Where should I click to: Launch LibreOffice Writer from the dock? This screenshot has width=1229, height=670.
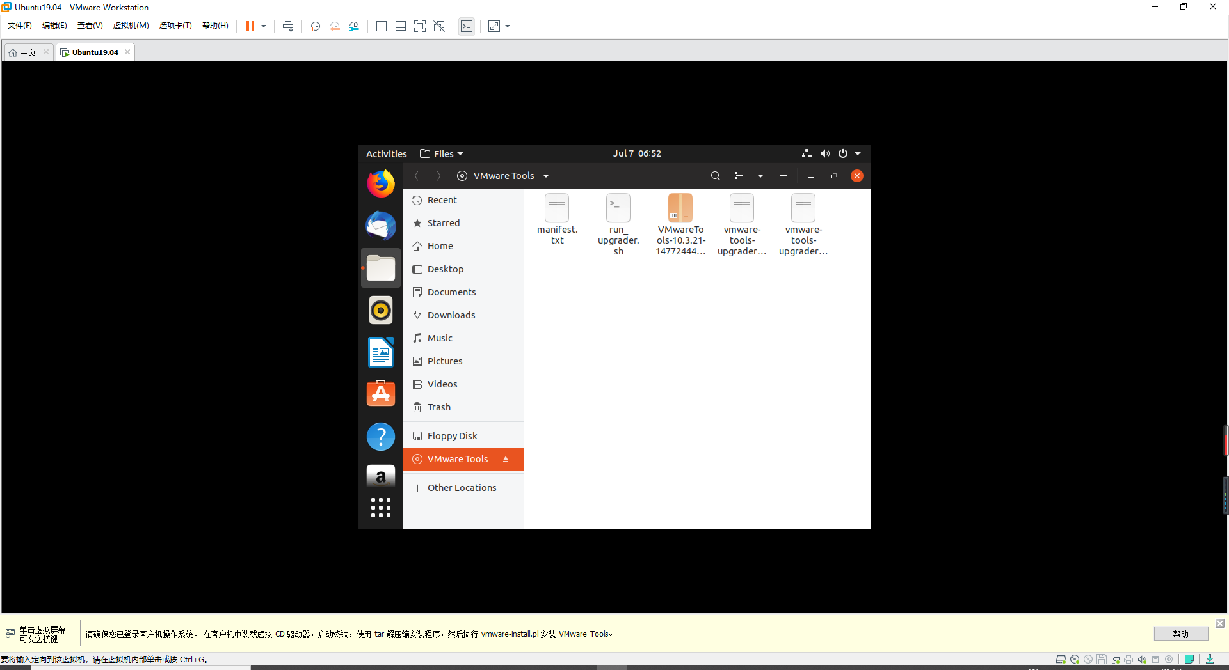click(x=381, y=352)
